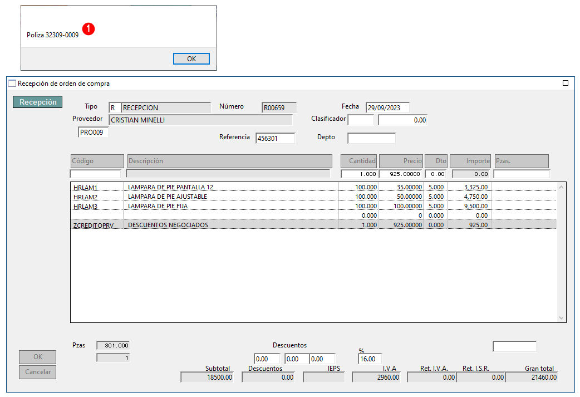Viewport: 580px width, 397px height.
Task: Click the Pzas. column header
Action: click(522, 161)
